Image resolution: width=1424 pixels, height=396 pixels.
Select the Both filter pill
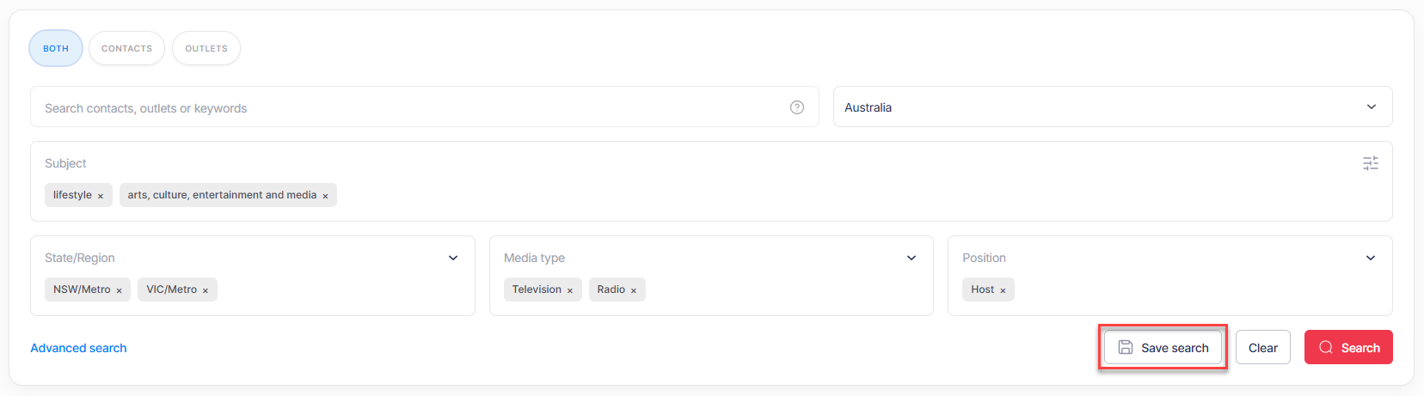point(56,48)
